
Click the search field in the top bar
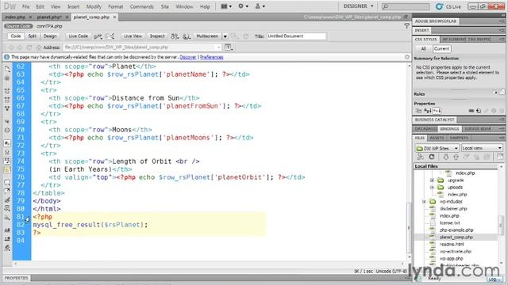click(x=406, y=6)
